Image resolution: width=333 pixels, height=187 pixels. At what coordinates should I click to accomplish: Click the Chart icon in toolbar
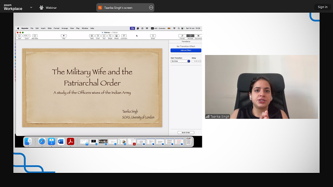[98, 36]
